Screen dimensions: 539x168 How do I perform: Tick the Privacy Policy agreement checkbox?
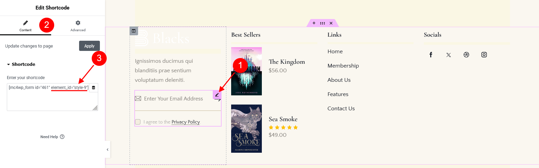pos(138,122)
